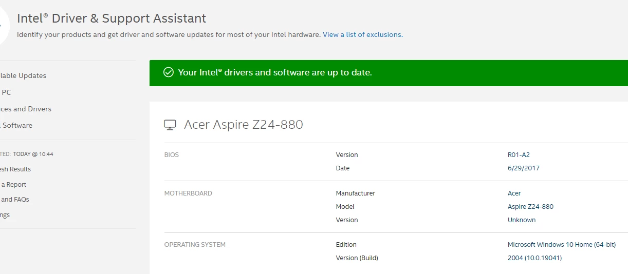Open Help and FAQs from the sidebar
The height and width of the screenshot is (274, 628).
coord(14,199)
